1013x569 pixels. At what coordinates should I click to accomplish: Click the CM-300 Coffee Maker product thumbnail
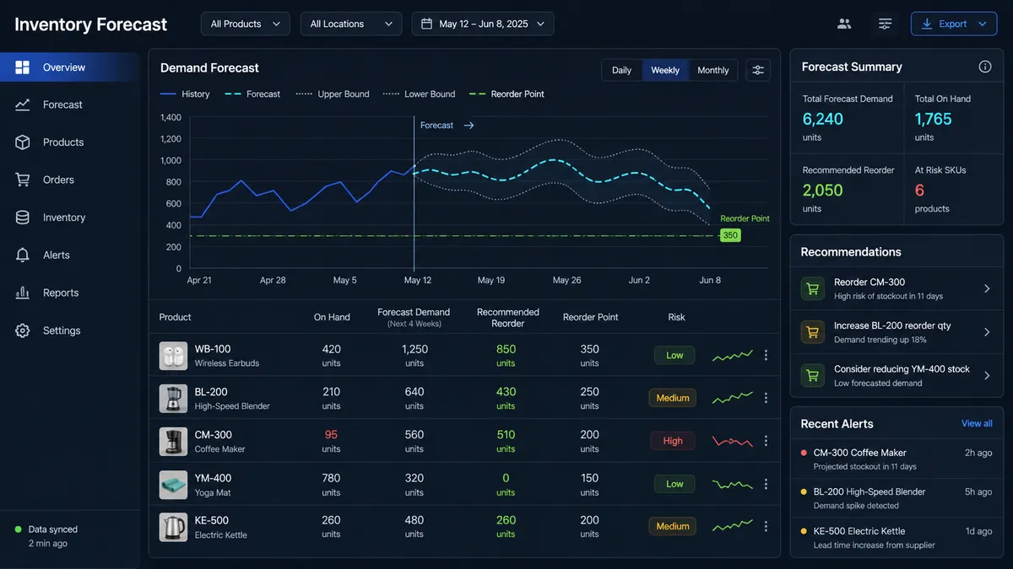[x=173, y=442]
